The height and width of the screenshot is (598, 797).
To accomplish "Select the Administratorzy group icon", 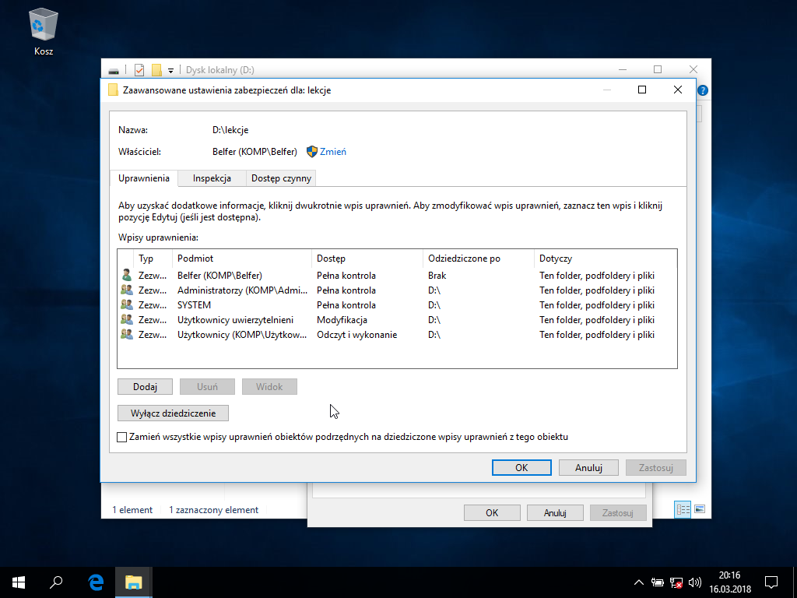I will point(127,290).
